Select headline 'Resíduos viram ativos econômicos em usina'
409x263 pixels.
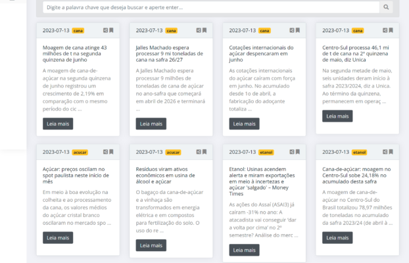(x=165, y=175)
